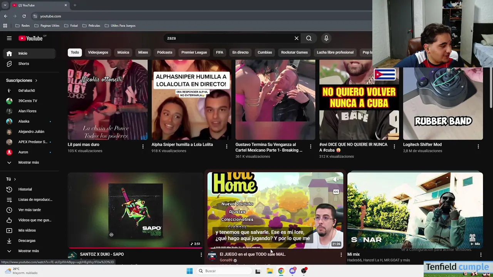Image resolution: width=493 pixels, height=277 pixels.
Task: Open the Windows Start menu
Action: point(189,271)
